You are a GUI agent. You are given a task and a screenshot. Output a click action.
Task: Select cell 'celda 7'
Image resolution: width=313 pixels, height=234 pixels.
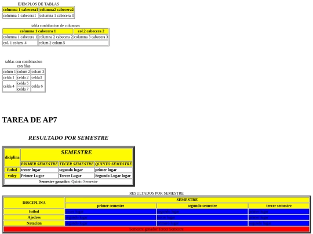tap(24, 89)
